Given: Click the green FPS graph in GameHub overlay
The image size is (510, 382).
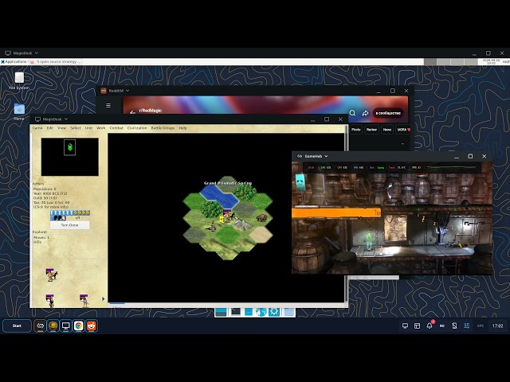Looking at the screenshot, I should pyautogui.click(x=451, y=167).
